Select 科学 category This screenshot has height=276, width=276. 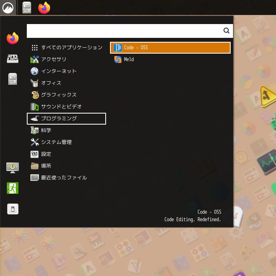point(66,131)
